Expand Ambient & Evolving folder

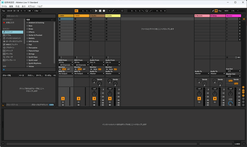27,23
